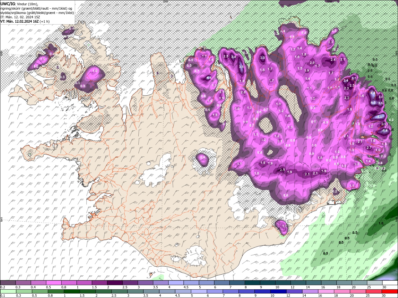Click the UWC/IG title label

[x=8, y=3]
